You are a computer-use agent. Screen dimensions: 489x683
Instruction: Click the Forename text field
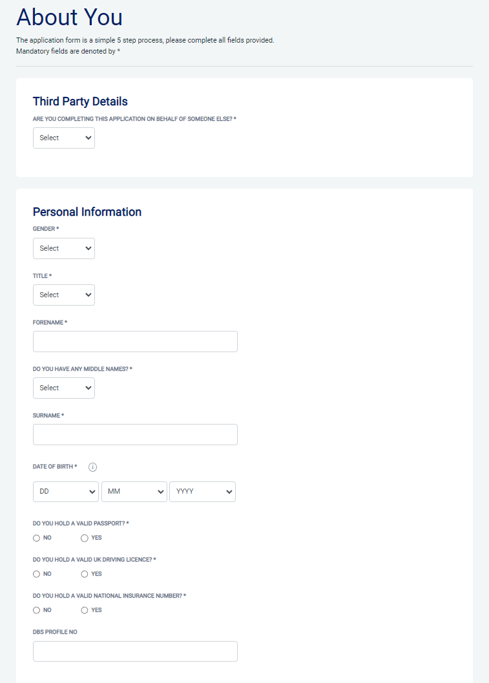tap(135, 341)
